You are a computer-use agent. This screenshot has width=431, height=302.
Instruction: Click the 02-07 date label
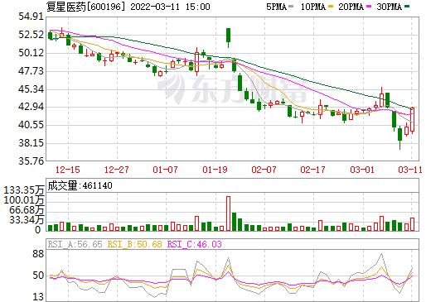tap(264, 170)
